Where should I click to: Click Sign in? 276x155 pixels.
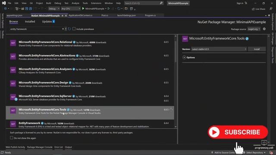pos(240,3)
